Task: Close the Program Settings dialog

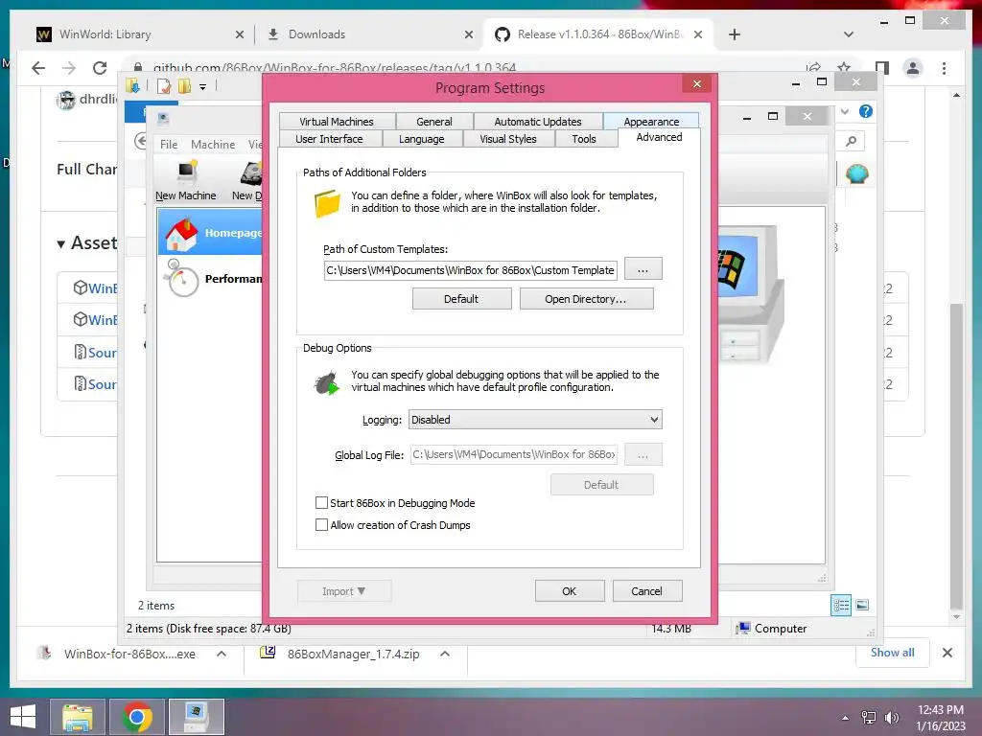Action: (x=697, y=84)
